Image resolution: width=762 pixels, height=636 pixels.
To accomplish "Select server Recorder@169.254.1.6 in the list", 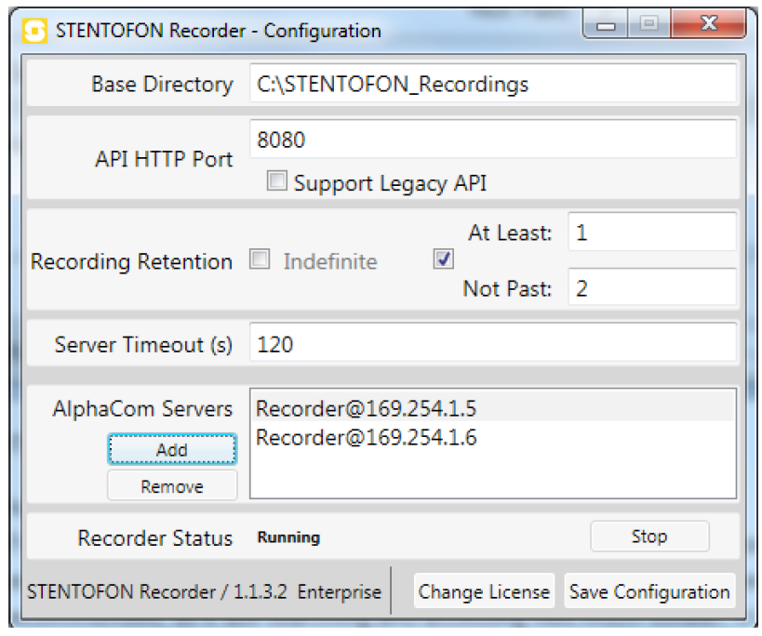I will coord(366,437).
